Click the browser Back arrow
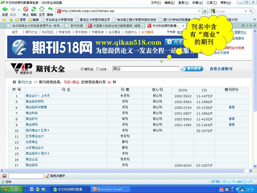 [x=5, y=9]
